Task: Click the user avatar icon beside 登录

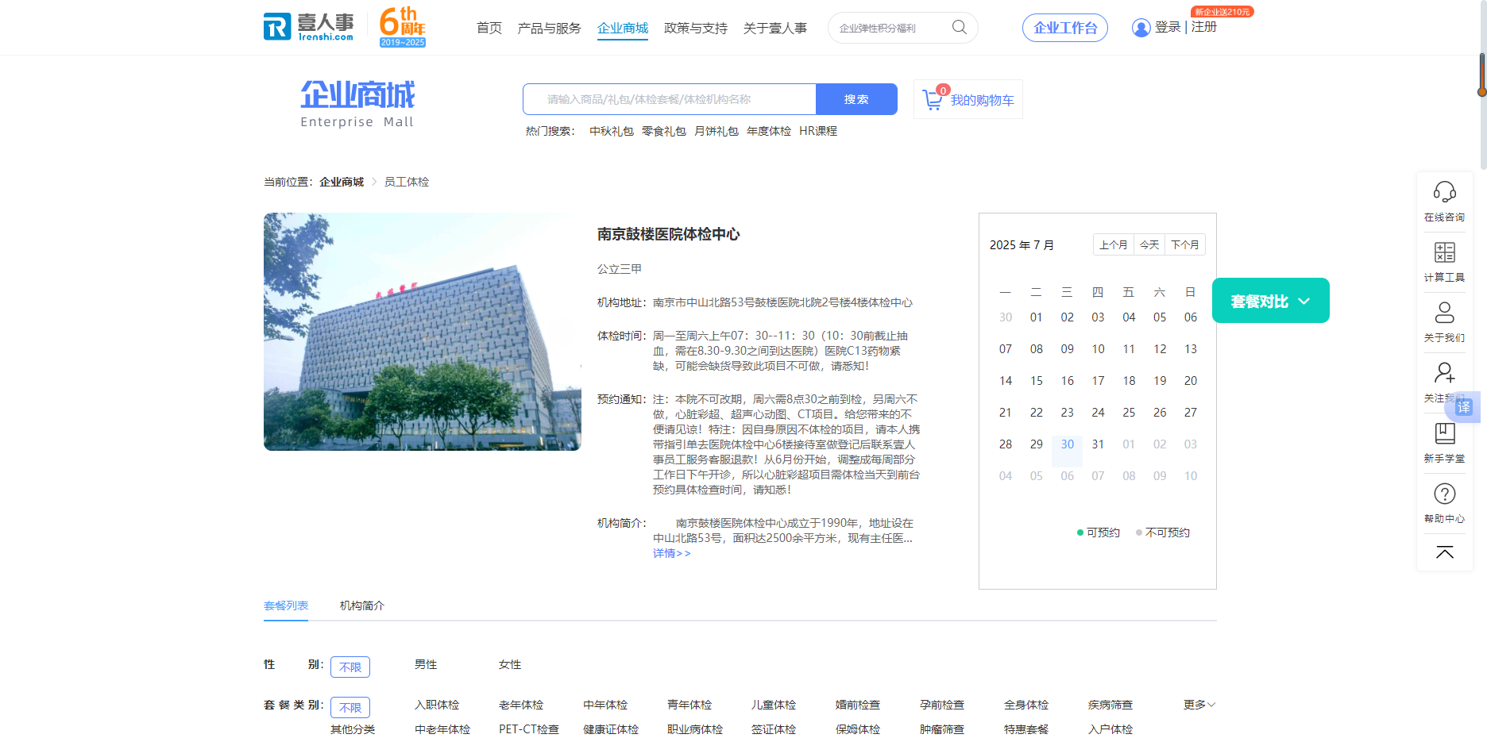Action: (1141, 28)
